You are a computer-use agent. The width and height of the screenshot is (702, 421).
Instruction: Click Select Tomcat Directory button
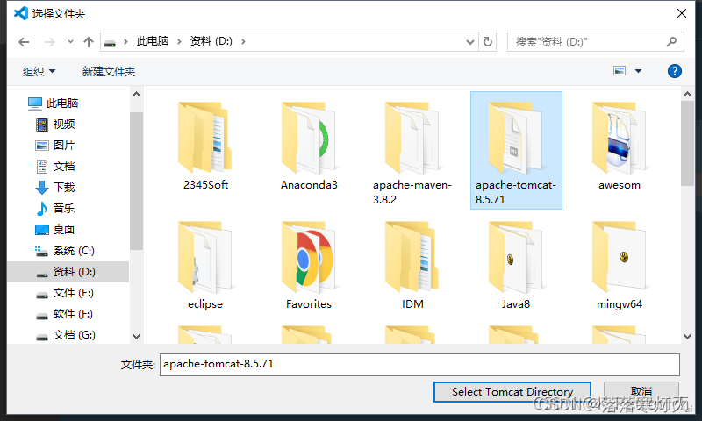pyautogui.click(x=512, y=392)
